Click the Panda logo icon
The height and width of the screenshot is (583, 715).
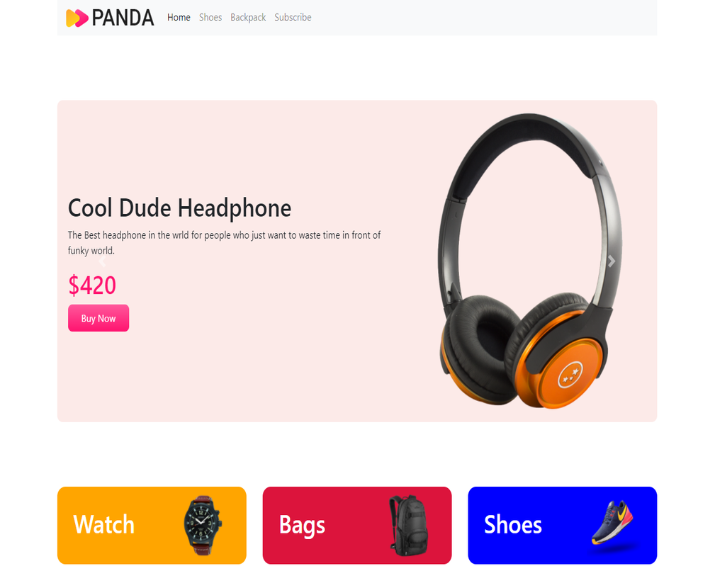pyautogui.click(x=77, y=18)
